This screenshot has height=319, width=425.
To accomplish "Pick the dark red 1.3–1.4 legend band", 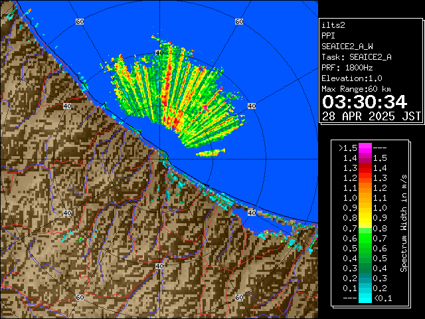I will 365,168.
